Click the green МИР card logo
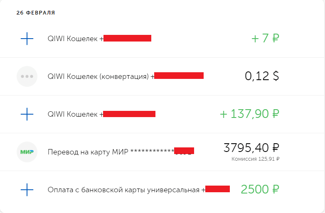Viewport: 325px width, 213px height. pyautogui.click(x=27, y=152)
